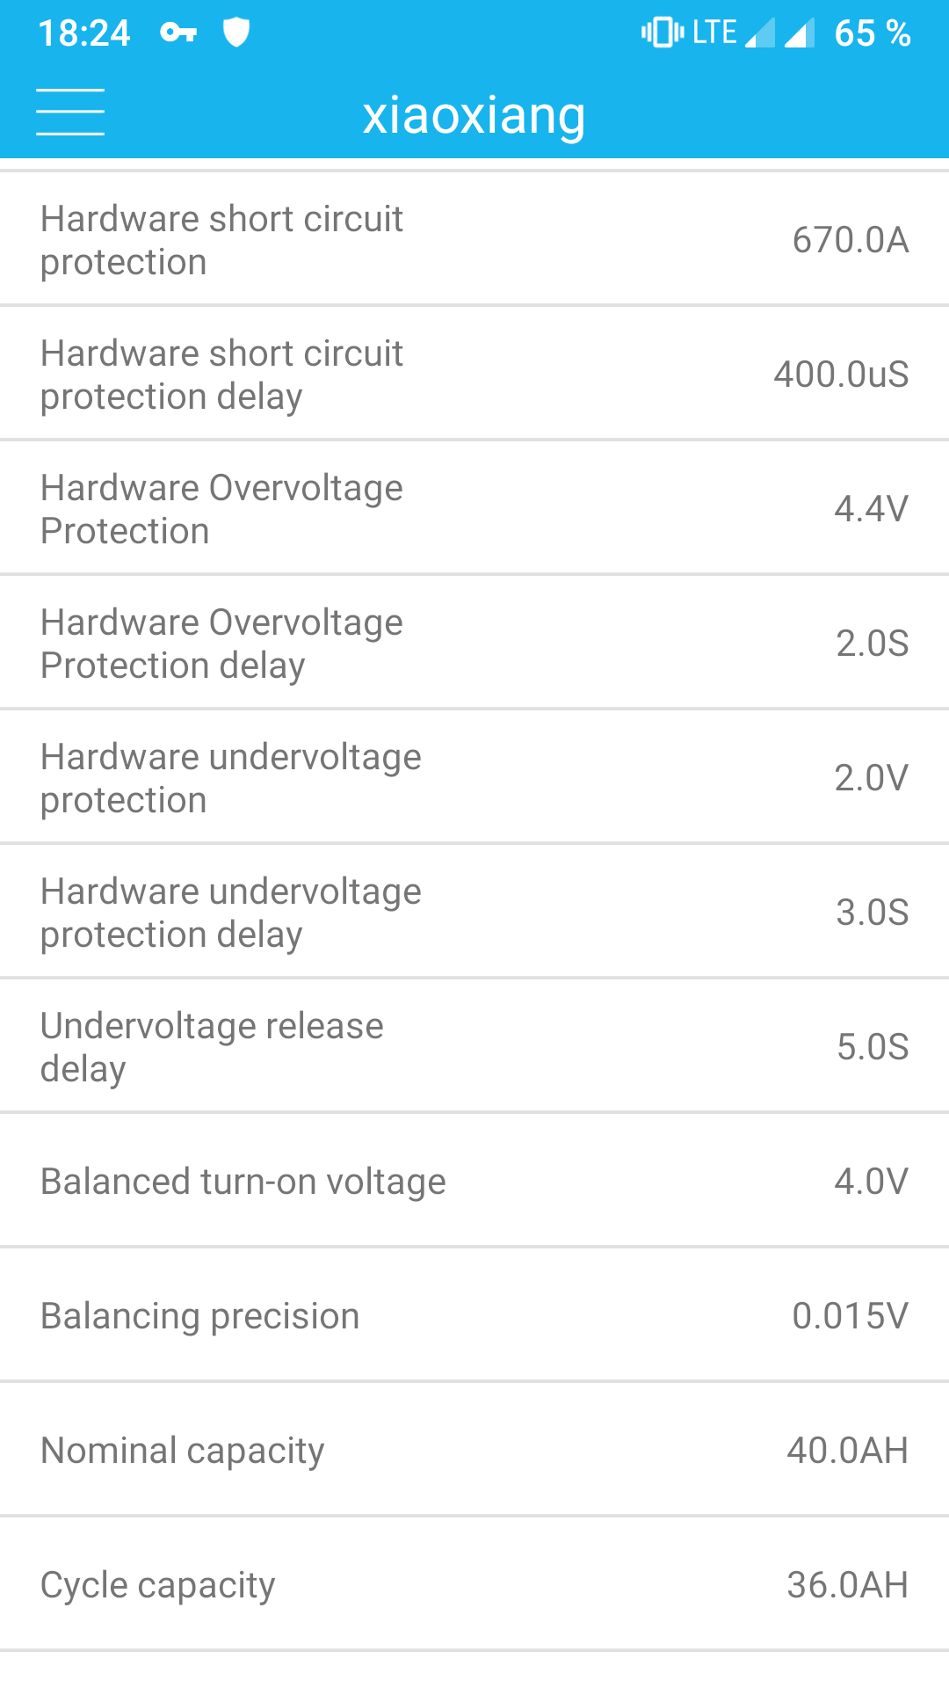Tap the vibrate mode status icon
Screen dimensions: 949x1688
663,33
